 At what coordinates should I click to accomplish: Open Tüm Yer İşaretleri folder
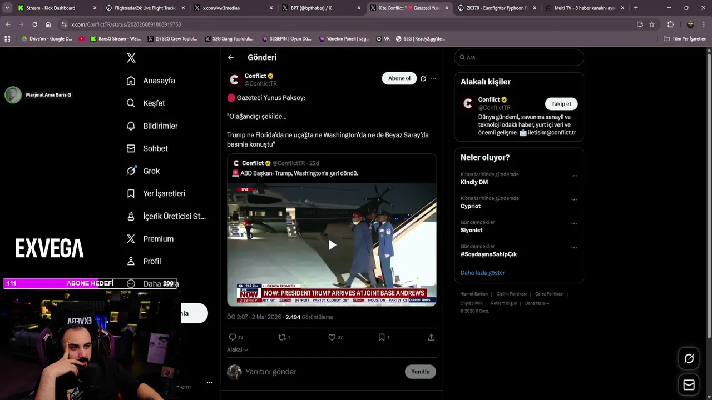click(x=685, y=39)
